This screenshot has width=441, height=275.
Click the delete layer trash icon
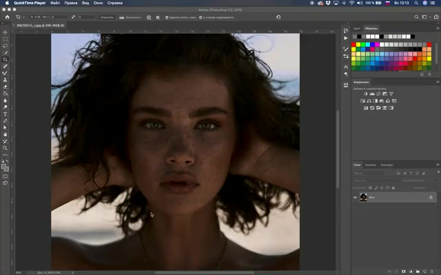tap(431, 271)
